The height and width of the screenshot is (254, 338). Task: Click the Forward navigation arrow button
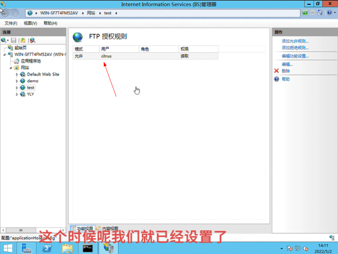coord(16,13)
